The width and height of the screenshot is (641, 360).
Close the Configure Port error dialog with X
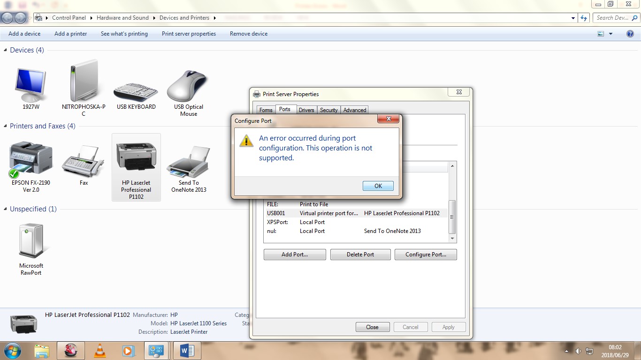point(389,120)
